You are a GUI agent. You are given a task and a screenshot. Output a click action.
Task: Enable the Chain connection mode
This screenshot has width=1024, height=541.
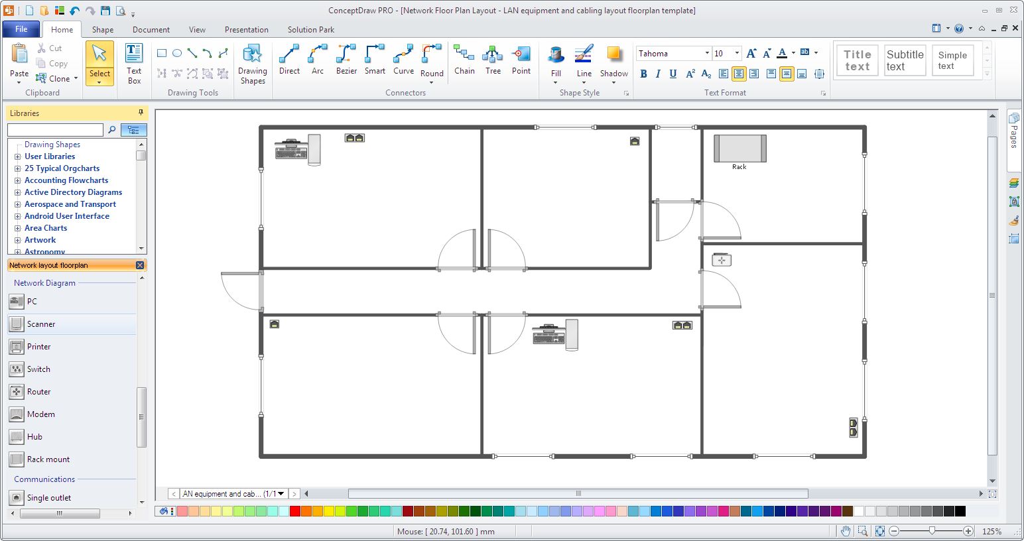(x=464, y=60)
